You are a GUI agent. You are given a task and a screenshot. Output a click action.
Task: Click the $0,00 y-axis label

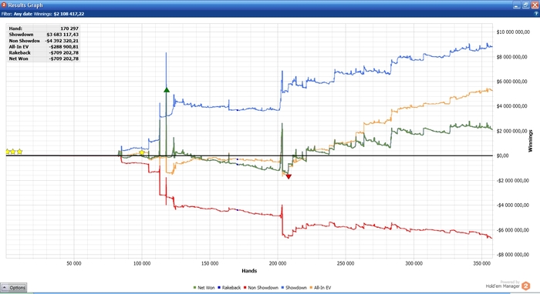[x=503, y=155]
